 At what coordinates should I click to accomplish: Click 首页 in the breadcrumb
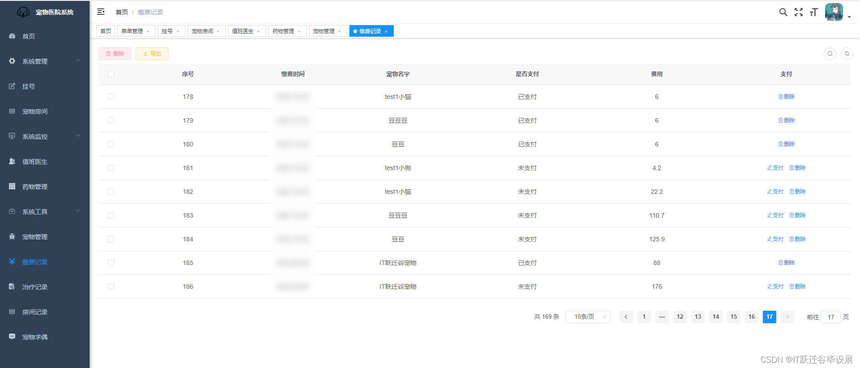tap(122, 12)
